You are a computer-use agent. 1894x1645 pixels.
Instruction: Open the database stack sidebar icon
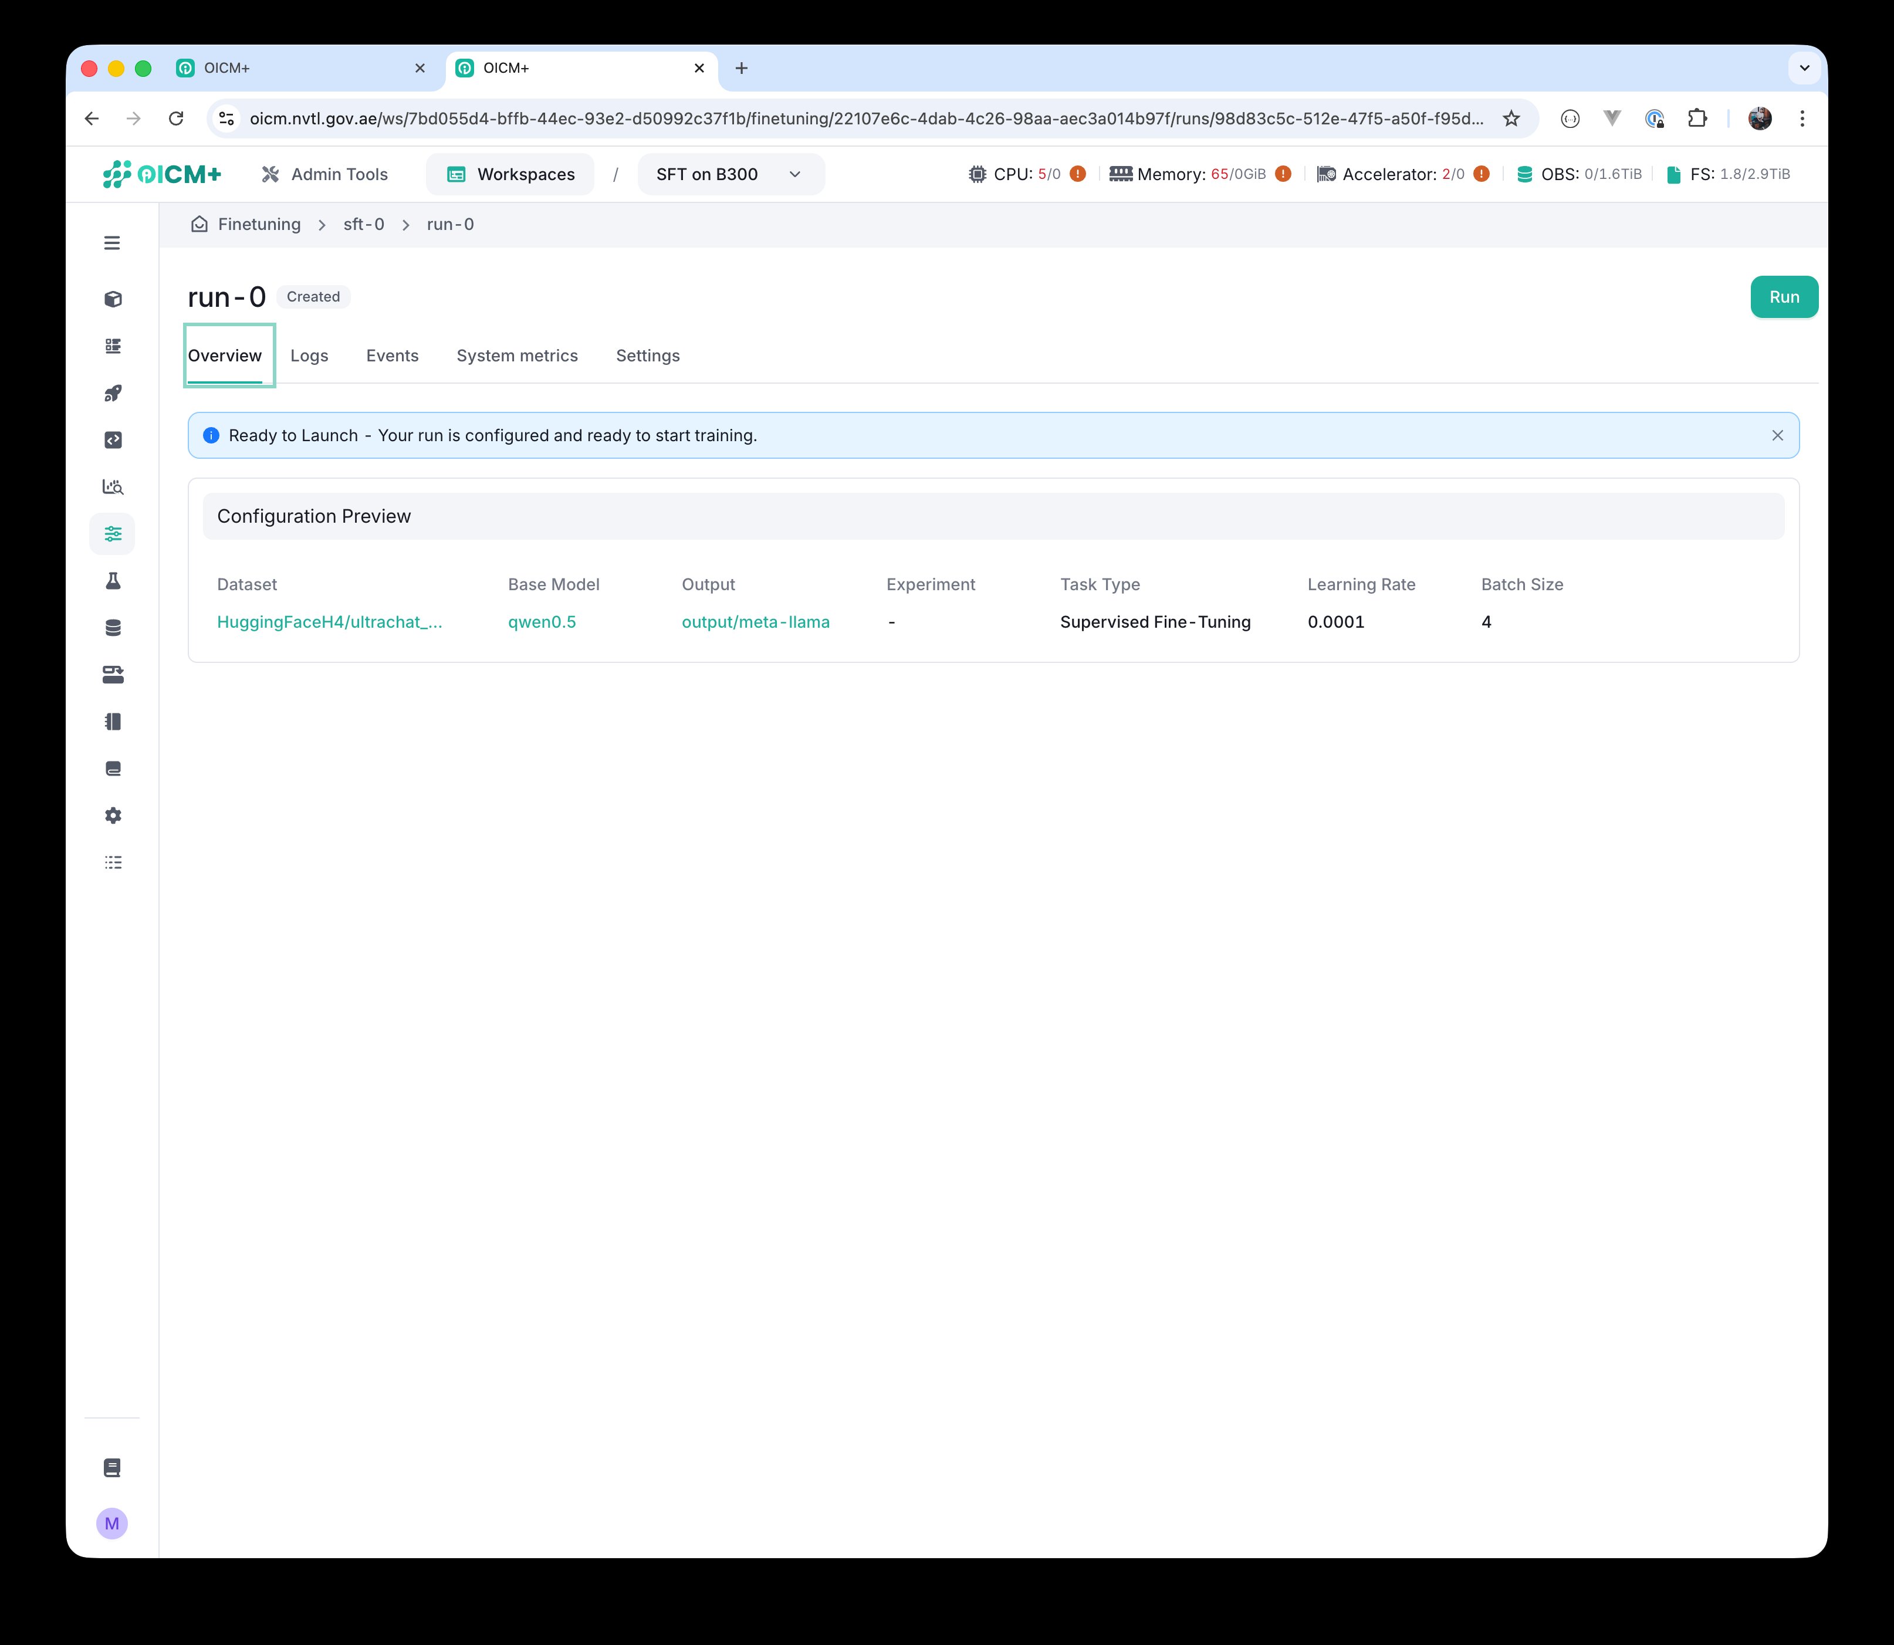click(x=113, y=628)
